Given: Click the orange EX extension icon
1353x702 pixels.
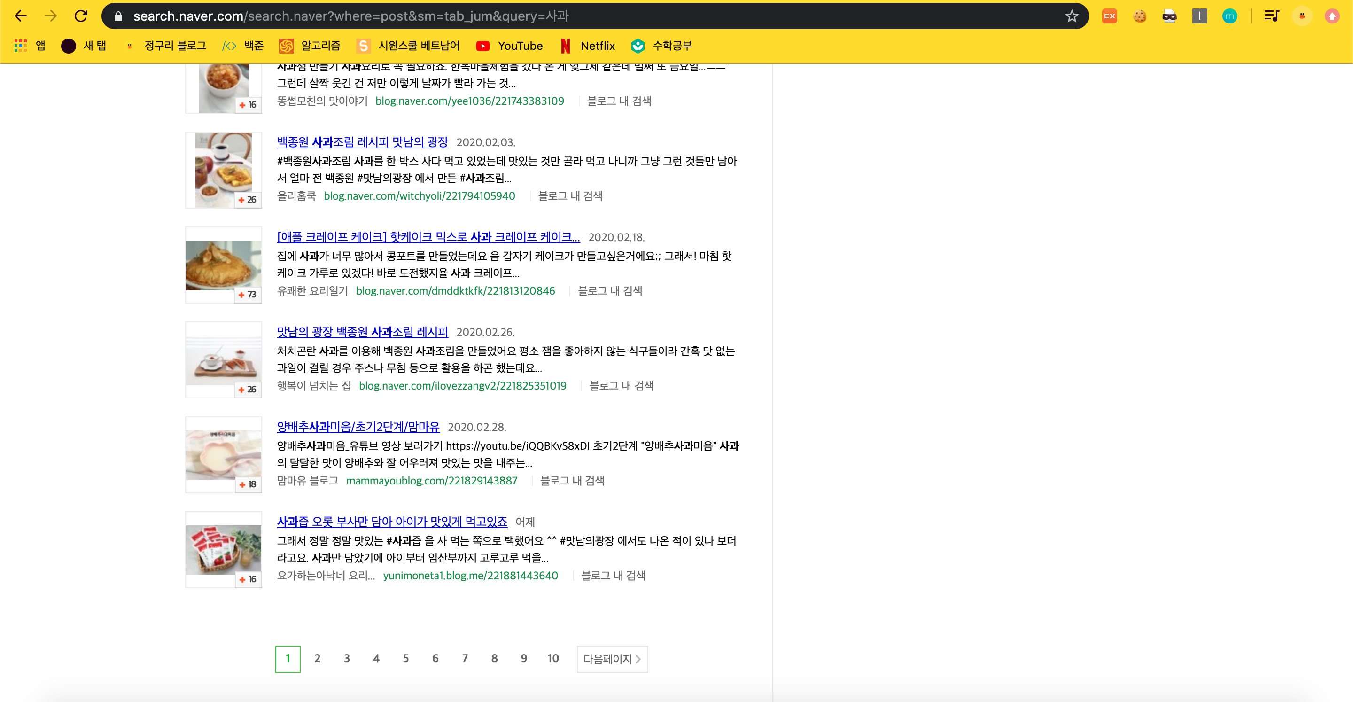Looking at the screenshot, I should [1109, 16].
